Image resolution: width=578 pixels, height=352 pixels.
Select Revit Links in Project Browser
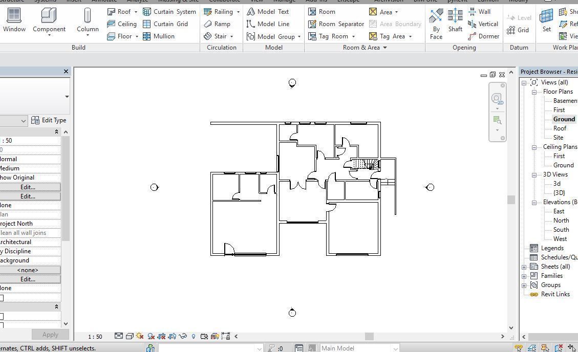pyautogui.click(x=555, y=294)
